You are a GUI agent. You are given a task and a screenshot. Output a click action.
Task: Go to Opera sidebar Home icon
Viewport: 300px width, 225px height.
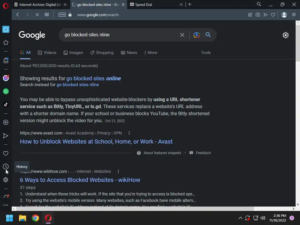tap(6, 29)
